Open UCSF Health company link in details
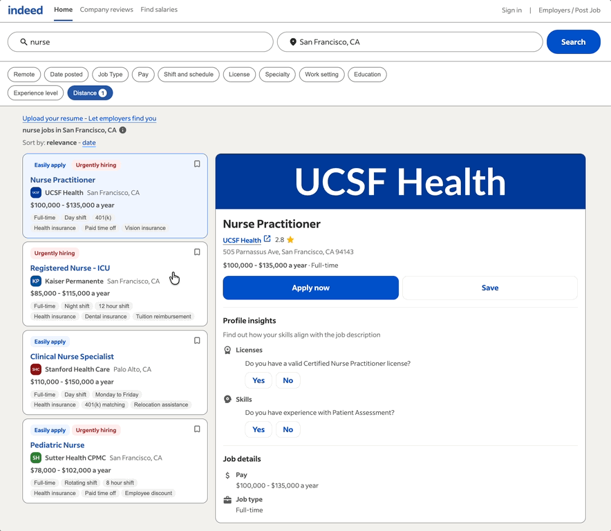 click(x=242, y=240)
